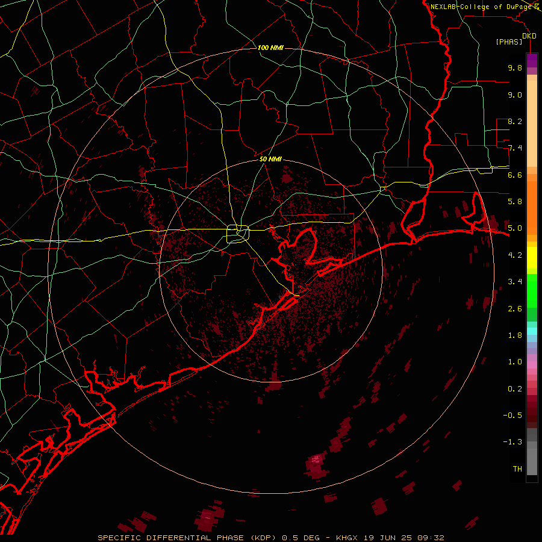Pick the peach segment of the color bar
The image size is (542, 542).
(532, 123)
